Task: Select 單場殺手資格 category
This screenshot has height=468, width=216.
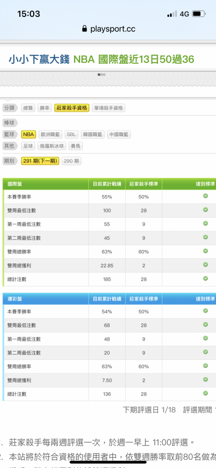Action: (x=108, y=108)
